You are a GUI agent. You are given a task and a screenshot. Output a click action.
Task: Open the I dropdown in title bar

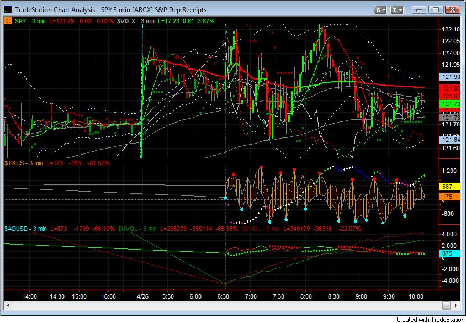pyautogui.click(x=397, y=10)
